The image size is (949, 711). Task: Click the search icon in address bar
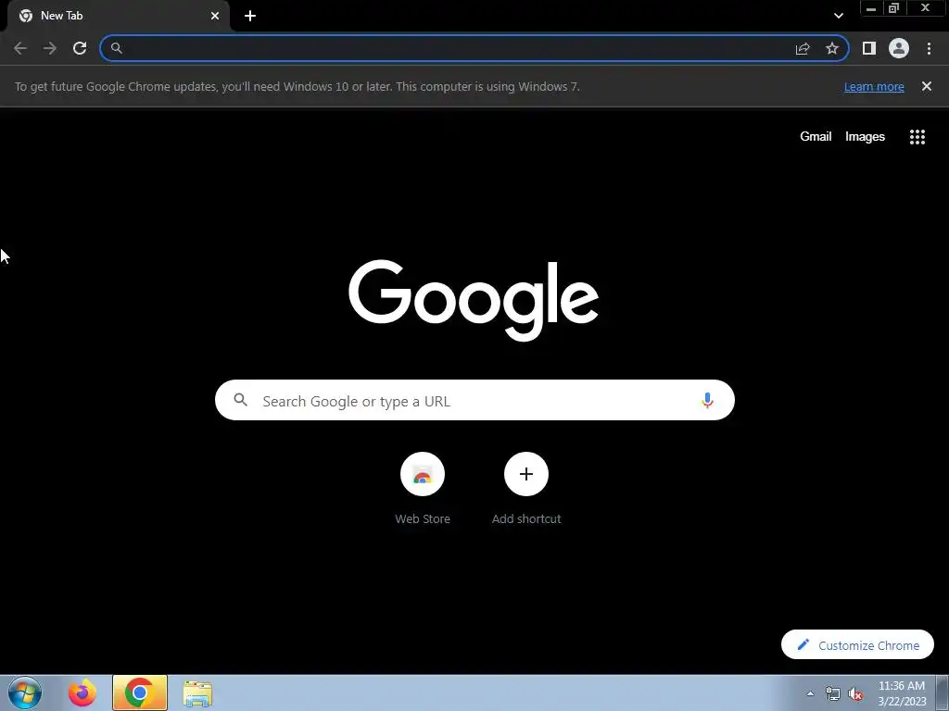(x=117, y=48)
